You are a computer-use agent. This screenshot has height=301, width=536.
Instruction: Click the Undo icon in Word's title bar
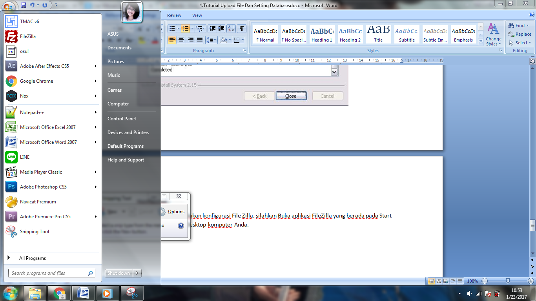(32, 5)
